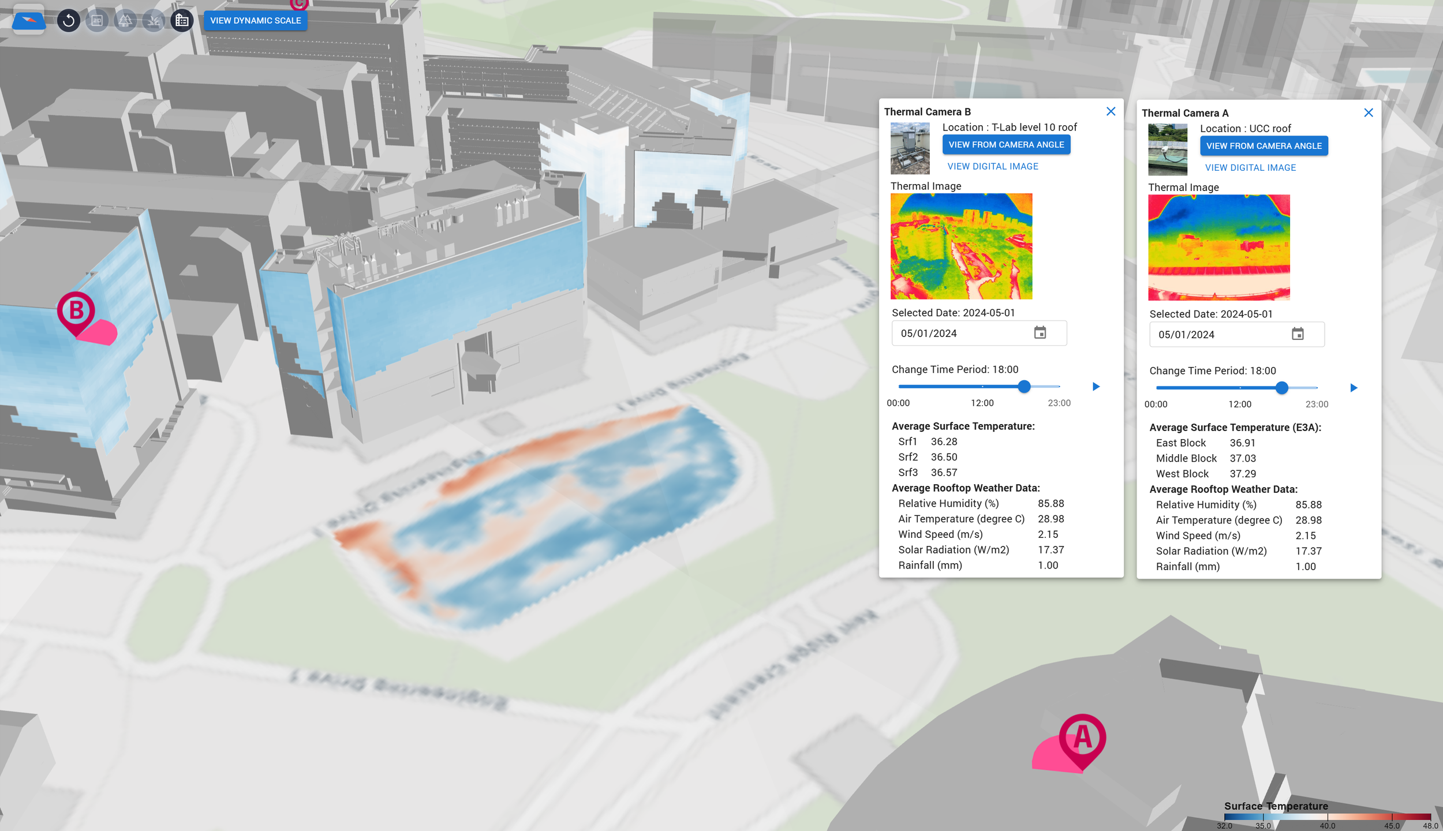Click View Dynamic Scale button

pos(255,21)
